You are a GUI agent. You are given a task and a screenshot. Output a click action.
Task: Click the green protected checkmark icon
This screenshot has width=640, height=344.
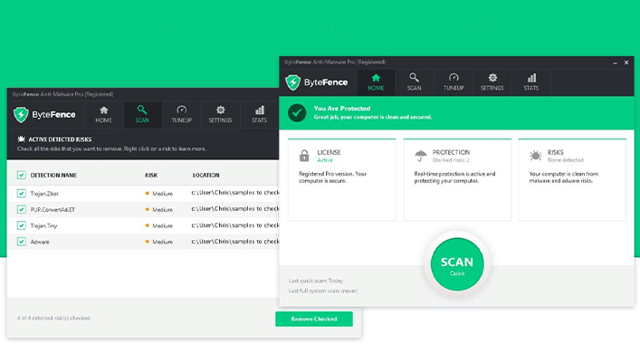(297, 112)
